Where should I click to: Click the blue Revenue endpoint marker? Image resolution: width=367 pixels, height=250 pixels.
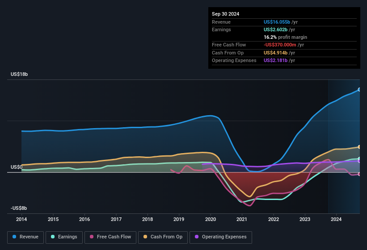coord(359,89)
